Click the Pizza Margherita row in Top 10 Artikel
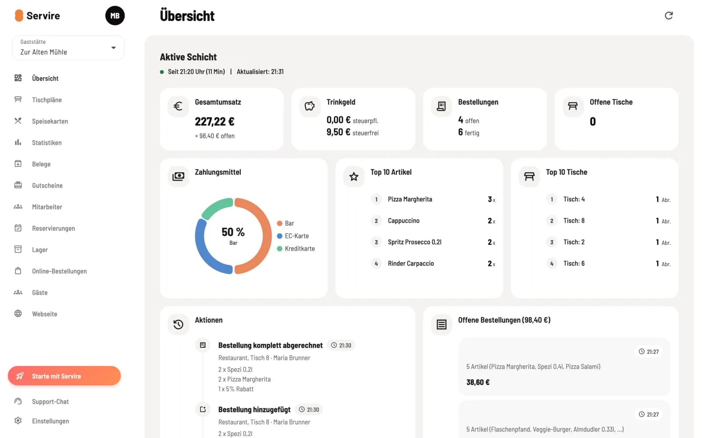This screenshot has width=702, height=438. (x=433, y=199)
